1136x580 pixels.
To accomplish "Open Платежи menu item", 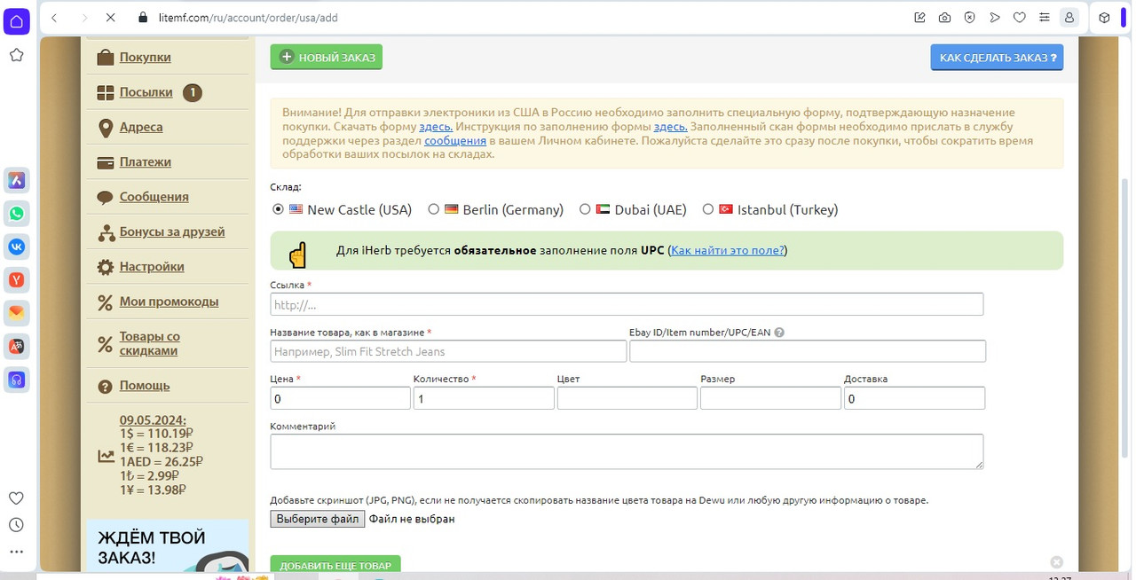I will pos(146,161).
